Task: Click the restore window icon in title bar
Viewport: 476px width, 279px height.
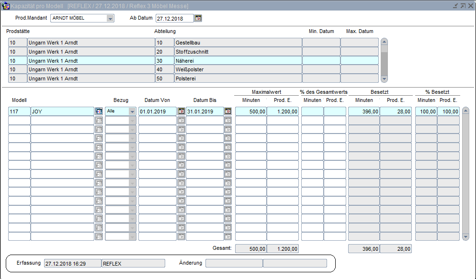Action: tap(463, 6)
